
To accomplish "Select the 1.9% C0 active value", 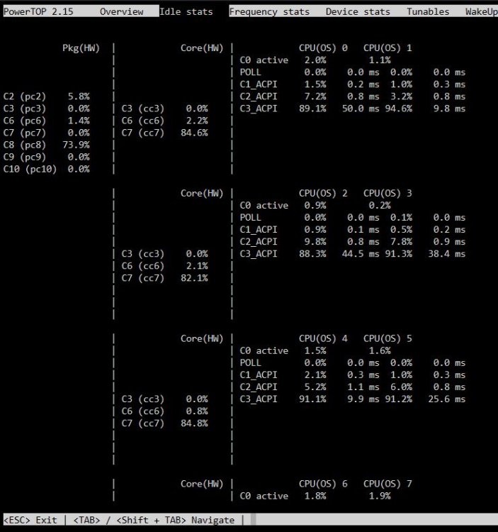I will click(x=380, y=496).
